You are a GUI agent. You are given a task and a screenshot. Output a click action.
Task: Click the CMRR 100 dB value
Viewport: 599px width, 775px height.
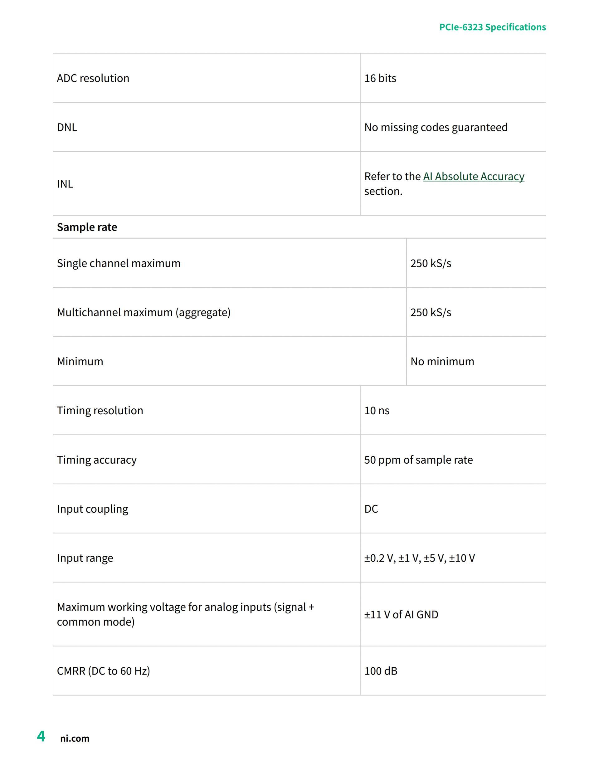point(381,671)
